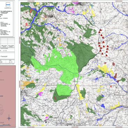Select the teal patch near top map edge
The height and width of the screenshot is (128, 128).
pyautogui.click(x=92, y=6)
